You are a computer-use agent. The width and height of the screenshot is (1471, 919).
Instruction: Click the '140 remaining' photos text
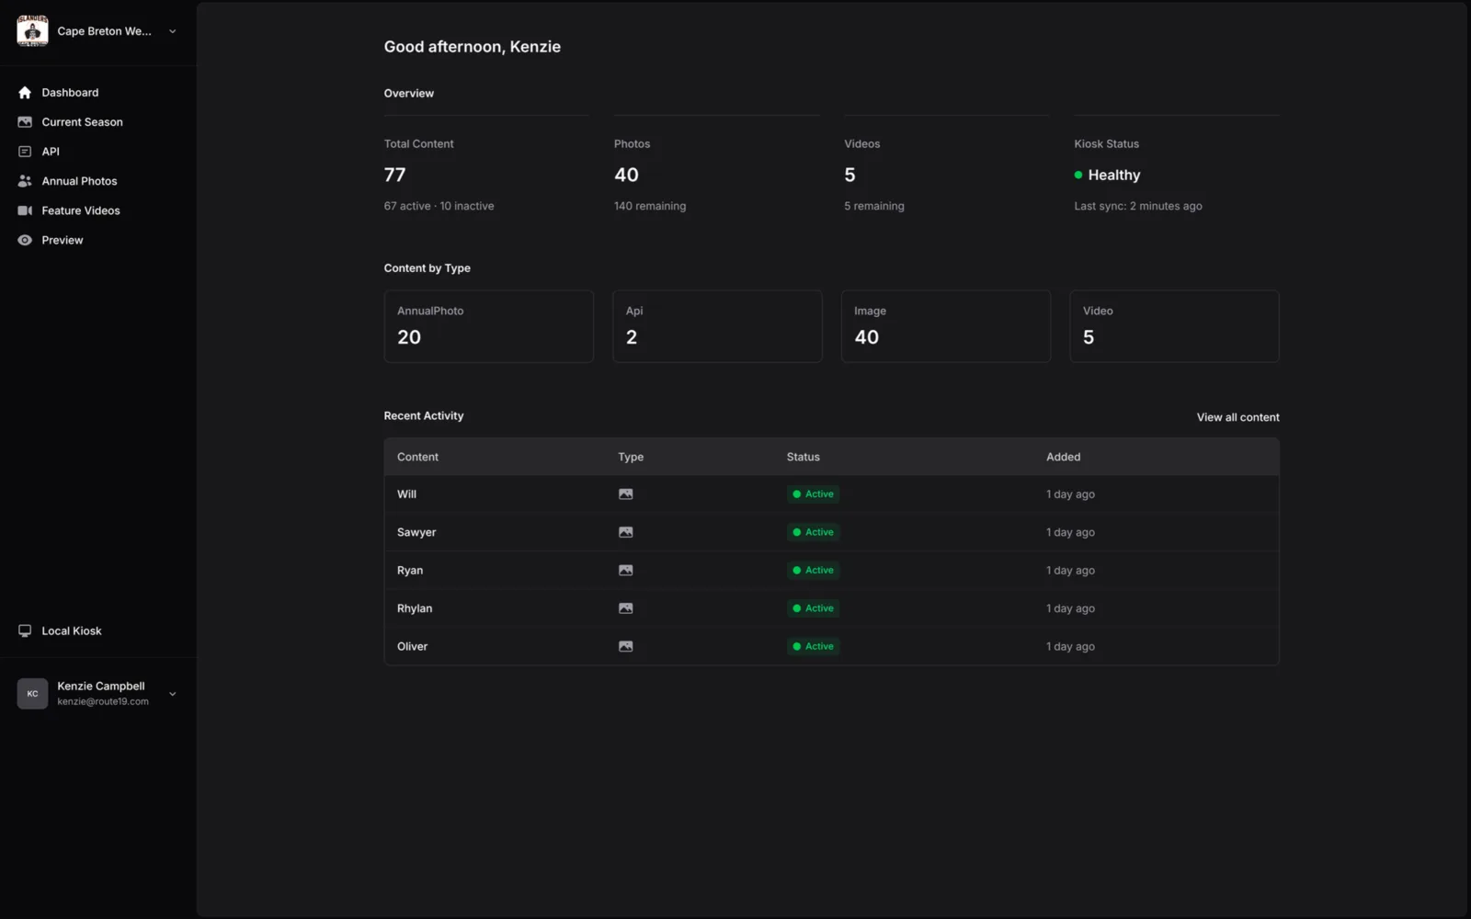pyautogui.click(x=650, y=206)
